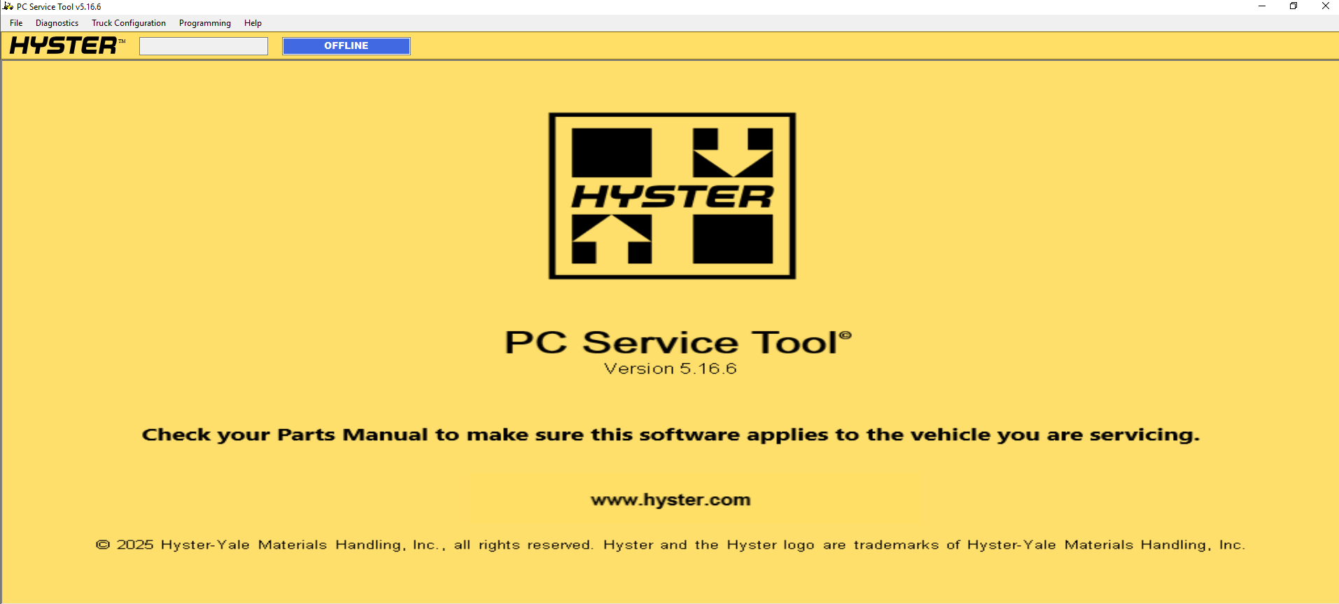
Task: Open the Help menu
Action: pos(253,23)
